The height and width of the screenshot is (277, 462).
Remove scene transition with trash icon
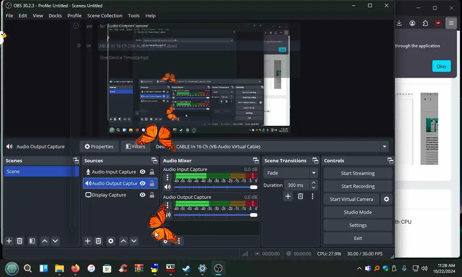pos(300,196)
